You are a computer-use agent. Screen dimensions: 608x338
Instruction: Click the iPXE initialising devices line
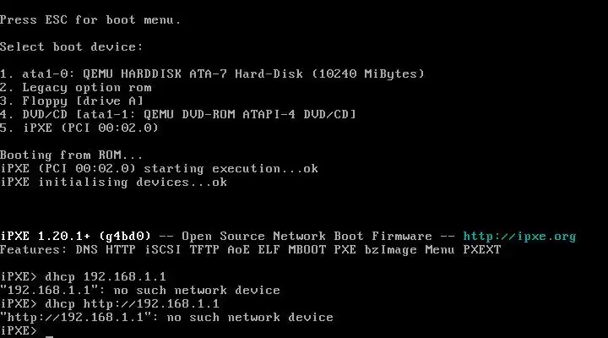coord(114,183)
